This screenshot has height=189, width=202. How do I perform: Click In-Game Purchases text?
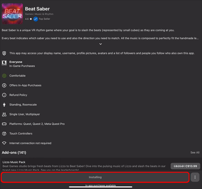[x=22, y=66]
